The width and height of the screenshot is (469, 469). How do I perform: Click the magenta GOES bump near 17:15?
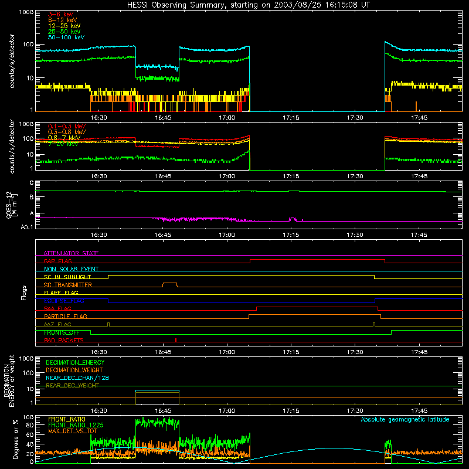tap(293, 219)
